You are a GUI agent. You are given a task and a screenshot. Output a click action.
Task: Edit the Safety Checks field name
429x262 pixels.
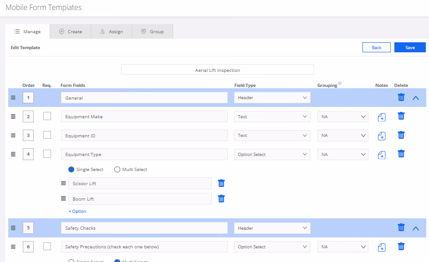point(144,228)
